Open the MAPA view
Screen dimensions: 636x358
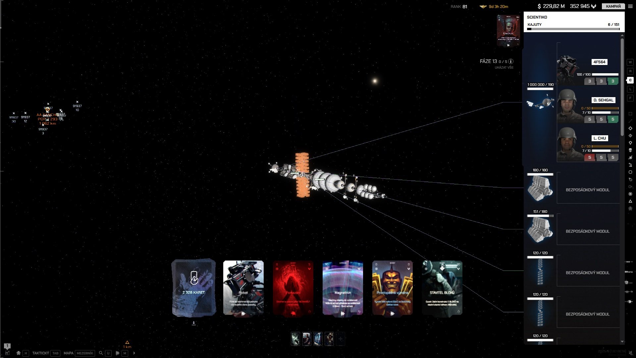(x=68, y=353)
